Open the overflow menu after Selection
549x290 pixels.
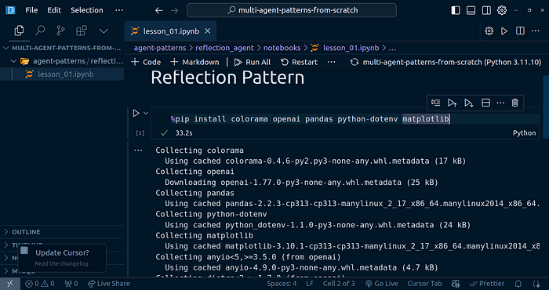click(x=119, y=10)
